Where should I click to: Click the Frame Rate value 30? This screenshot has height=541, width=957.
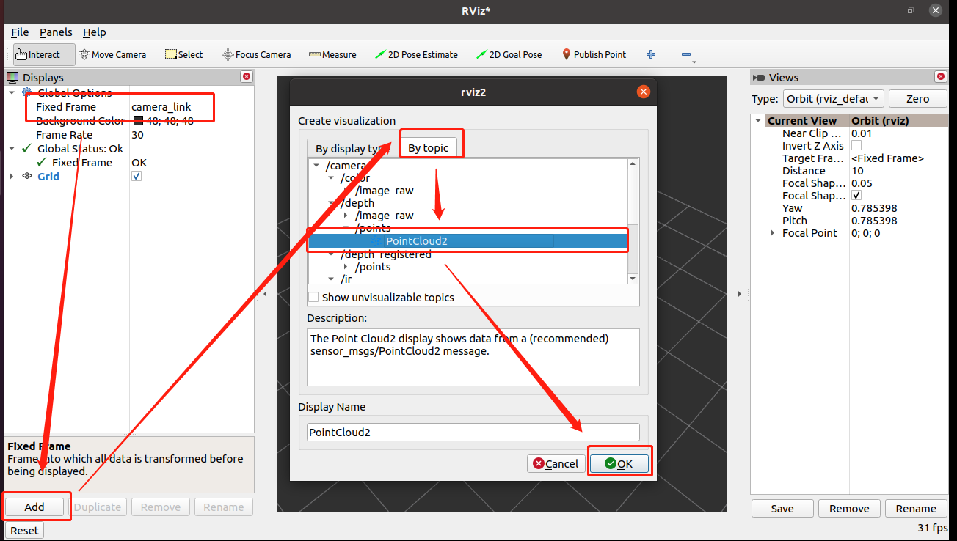tap(137, 135)
